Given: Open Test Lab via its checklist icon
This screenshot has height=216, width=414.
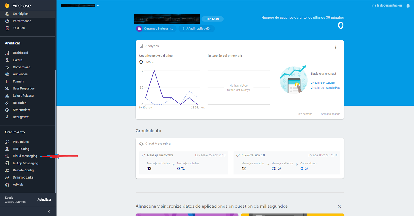Looking at the screenshot, I should point(7,28).
